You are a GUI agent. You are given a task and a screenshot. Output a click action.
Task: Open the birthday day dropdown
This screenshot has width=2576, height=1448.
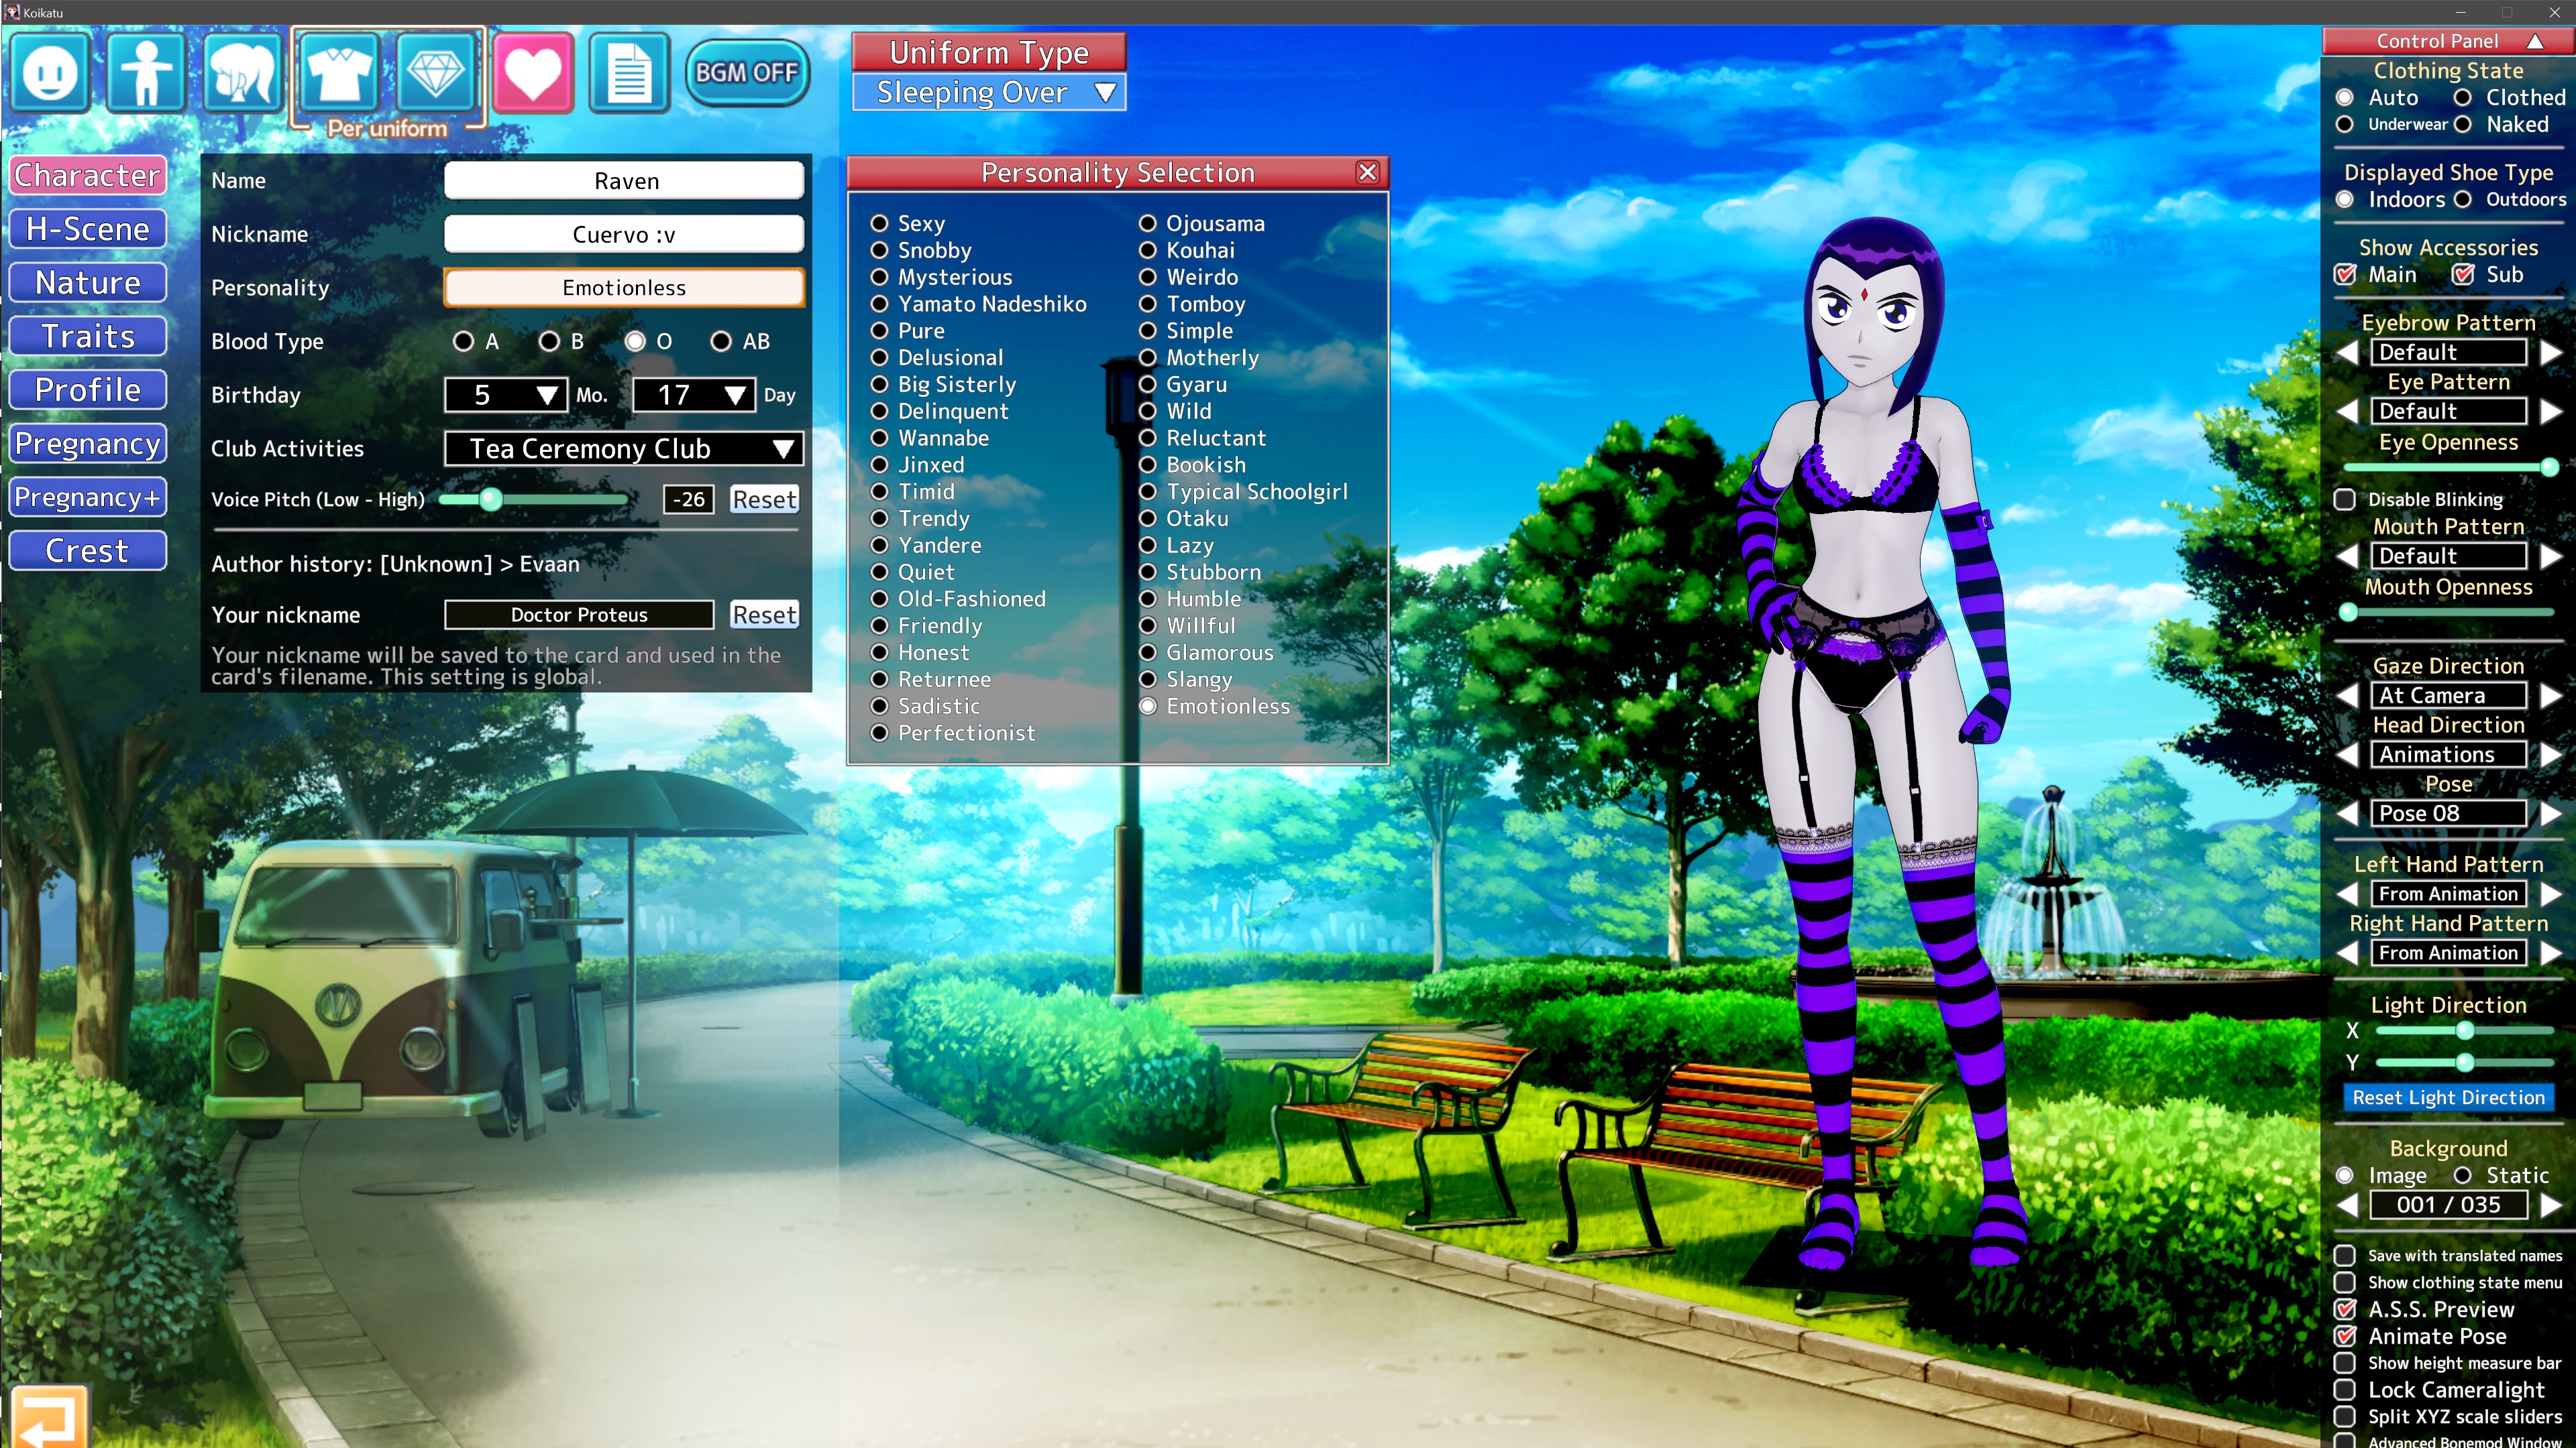click(694, 395)
